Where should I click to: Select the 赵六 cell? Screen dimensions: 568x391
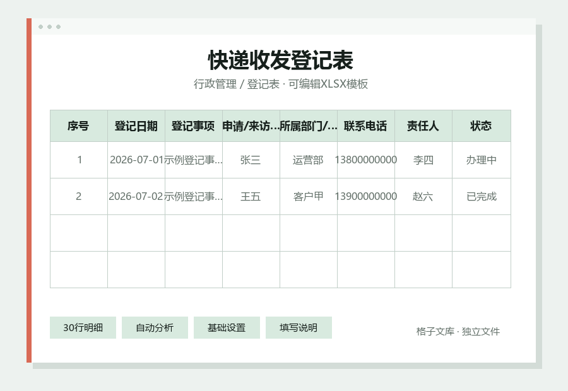423,197
